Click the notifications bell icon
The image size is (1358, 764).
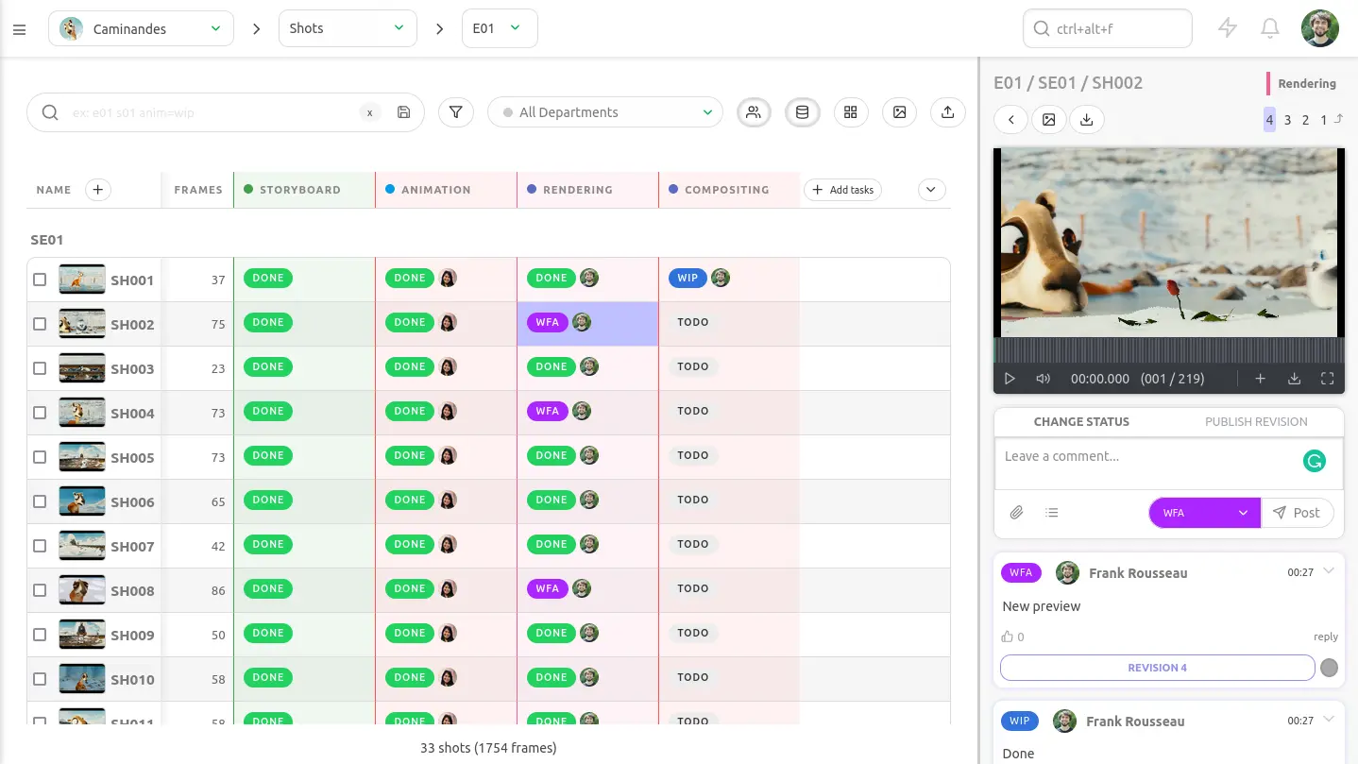1270,28
